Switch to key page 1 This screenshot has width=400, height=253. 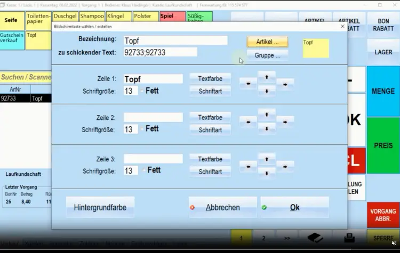tap(241, 238)
